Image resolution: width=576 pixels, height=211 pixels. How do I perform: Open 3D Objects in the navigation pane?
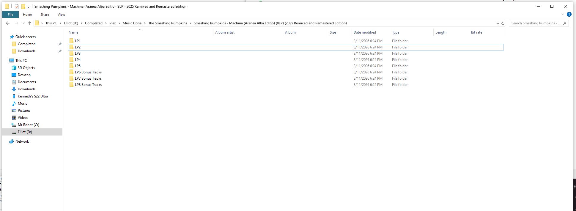pyautogui.click(x=26, y=68)
